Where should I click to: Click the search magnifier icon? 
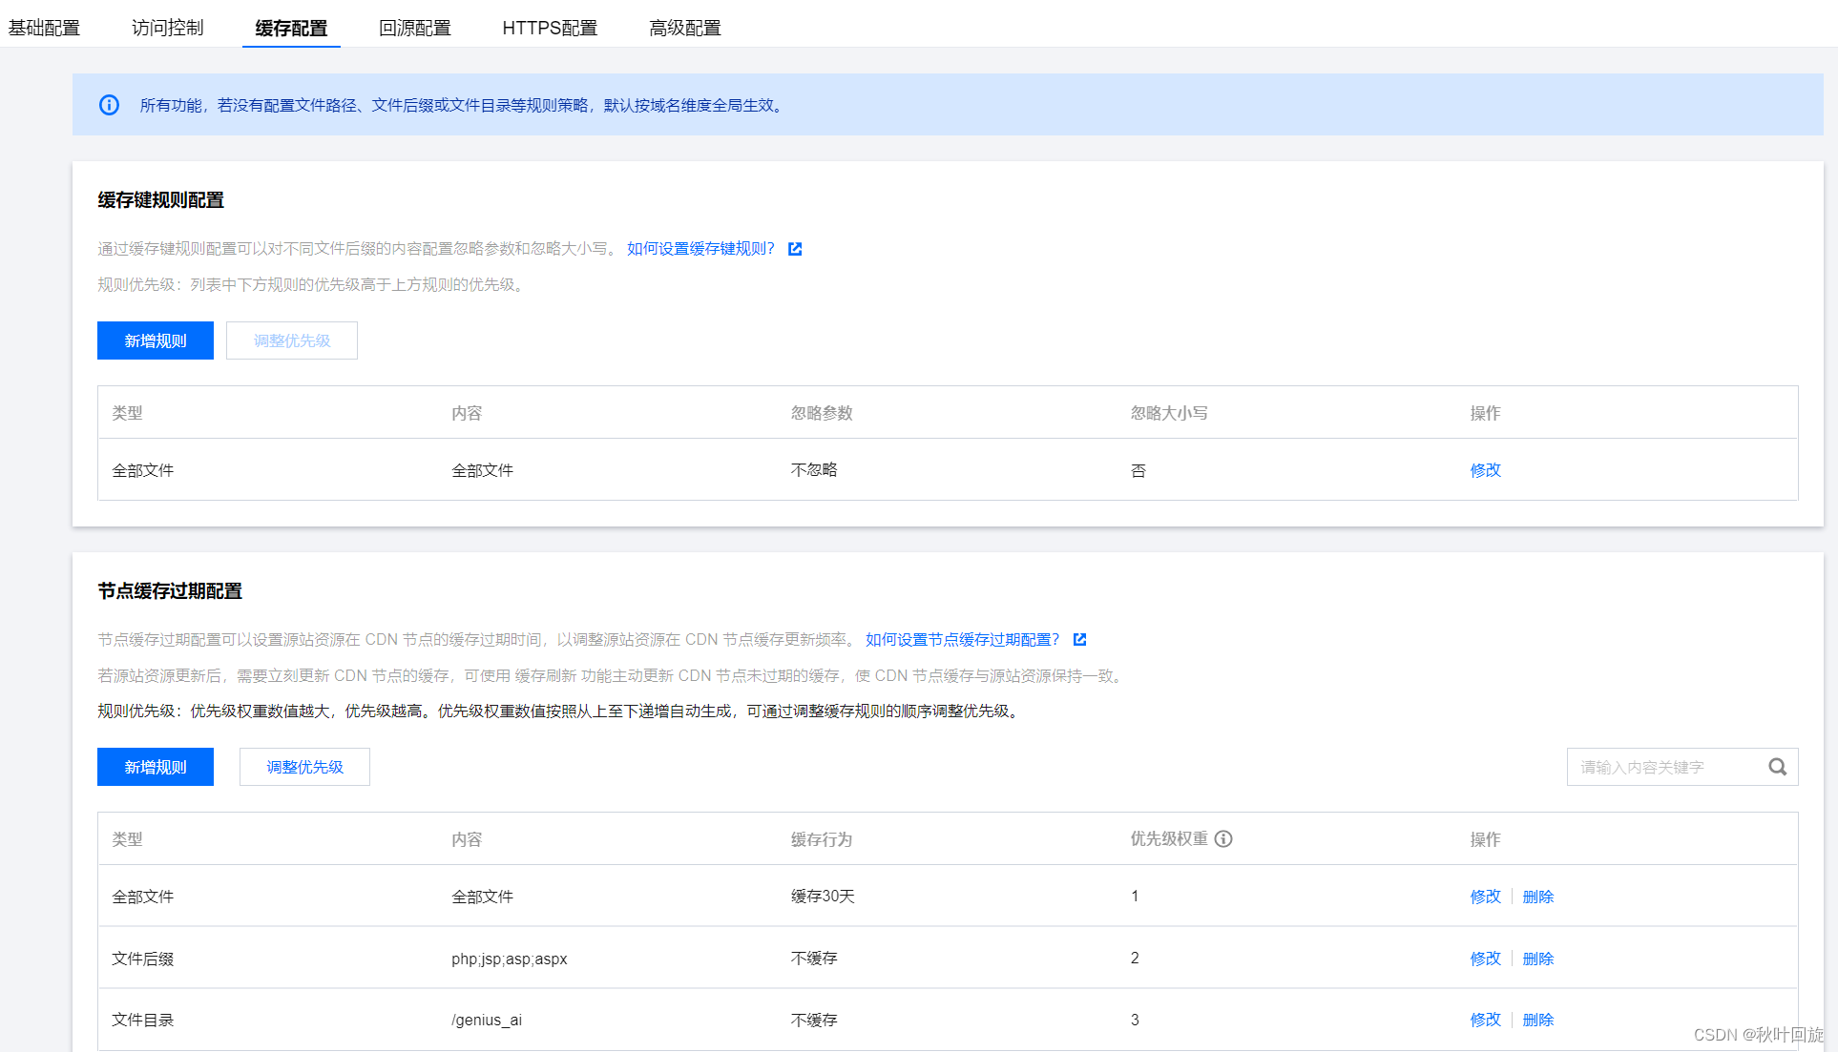(1777, 766)
